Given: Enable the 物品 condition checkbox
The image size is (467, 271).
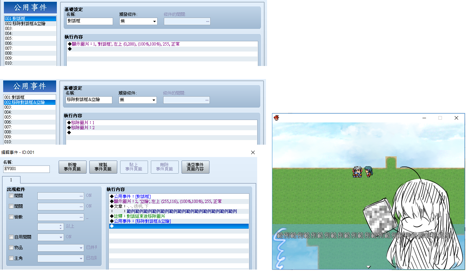Looking at the screenshot, I should coord(11,248).
